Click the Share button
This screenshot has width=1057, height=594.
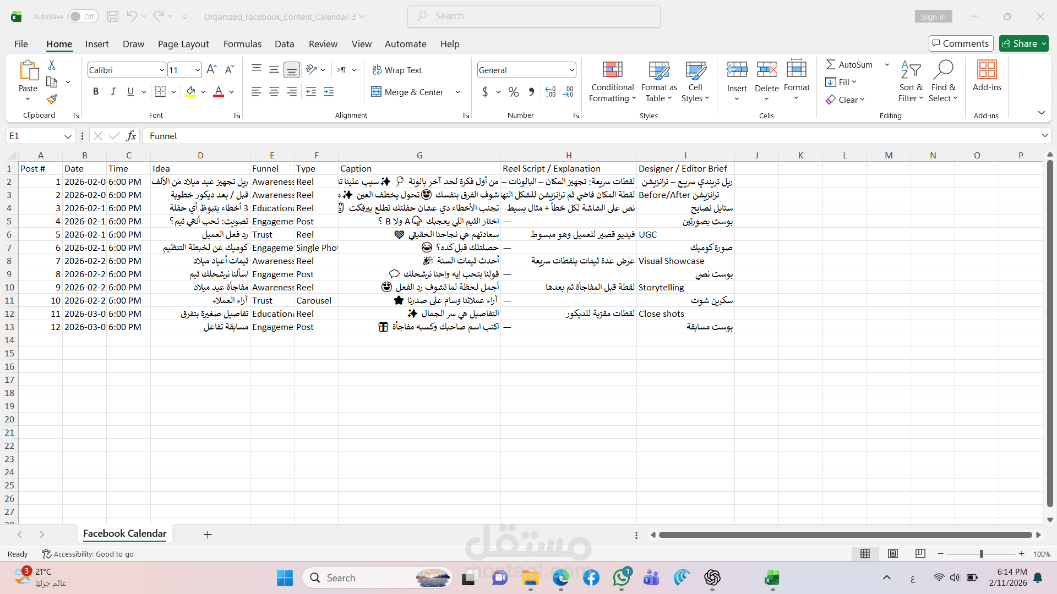1020,43
